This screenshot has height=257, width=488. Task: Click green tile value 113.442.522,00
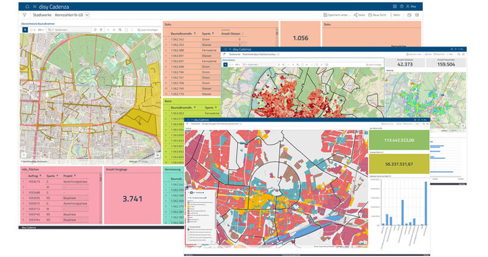pyautogui.click(x=399, y=140)
